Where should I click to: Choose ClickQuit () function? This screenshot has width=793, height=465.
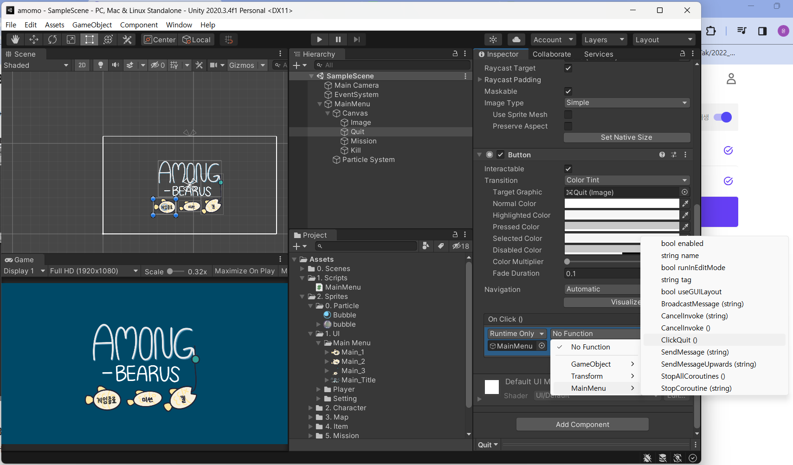715,340
